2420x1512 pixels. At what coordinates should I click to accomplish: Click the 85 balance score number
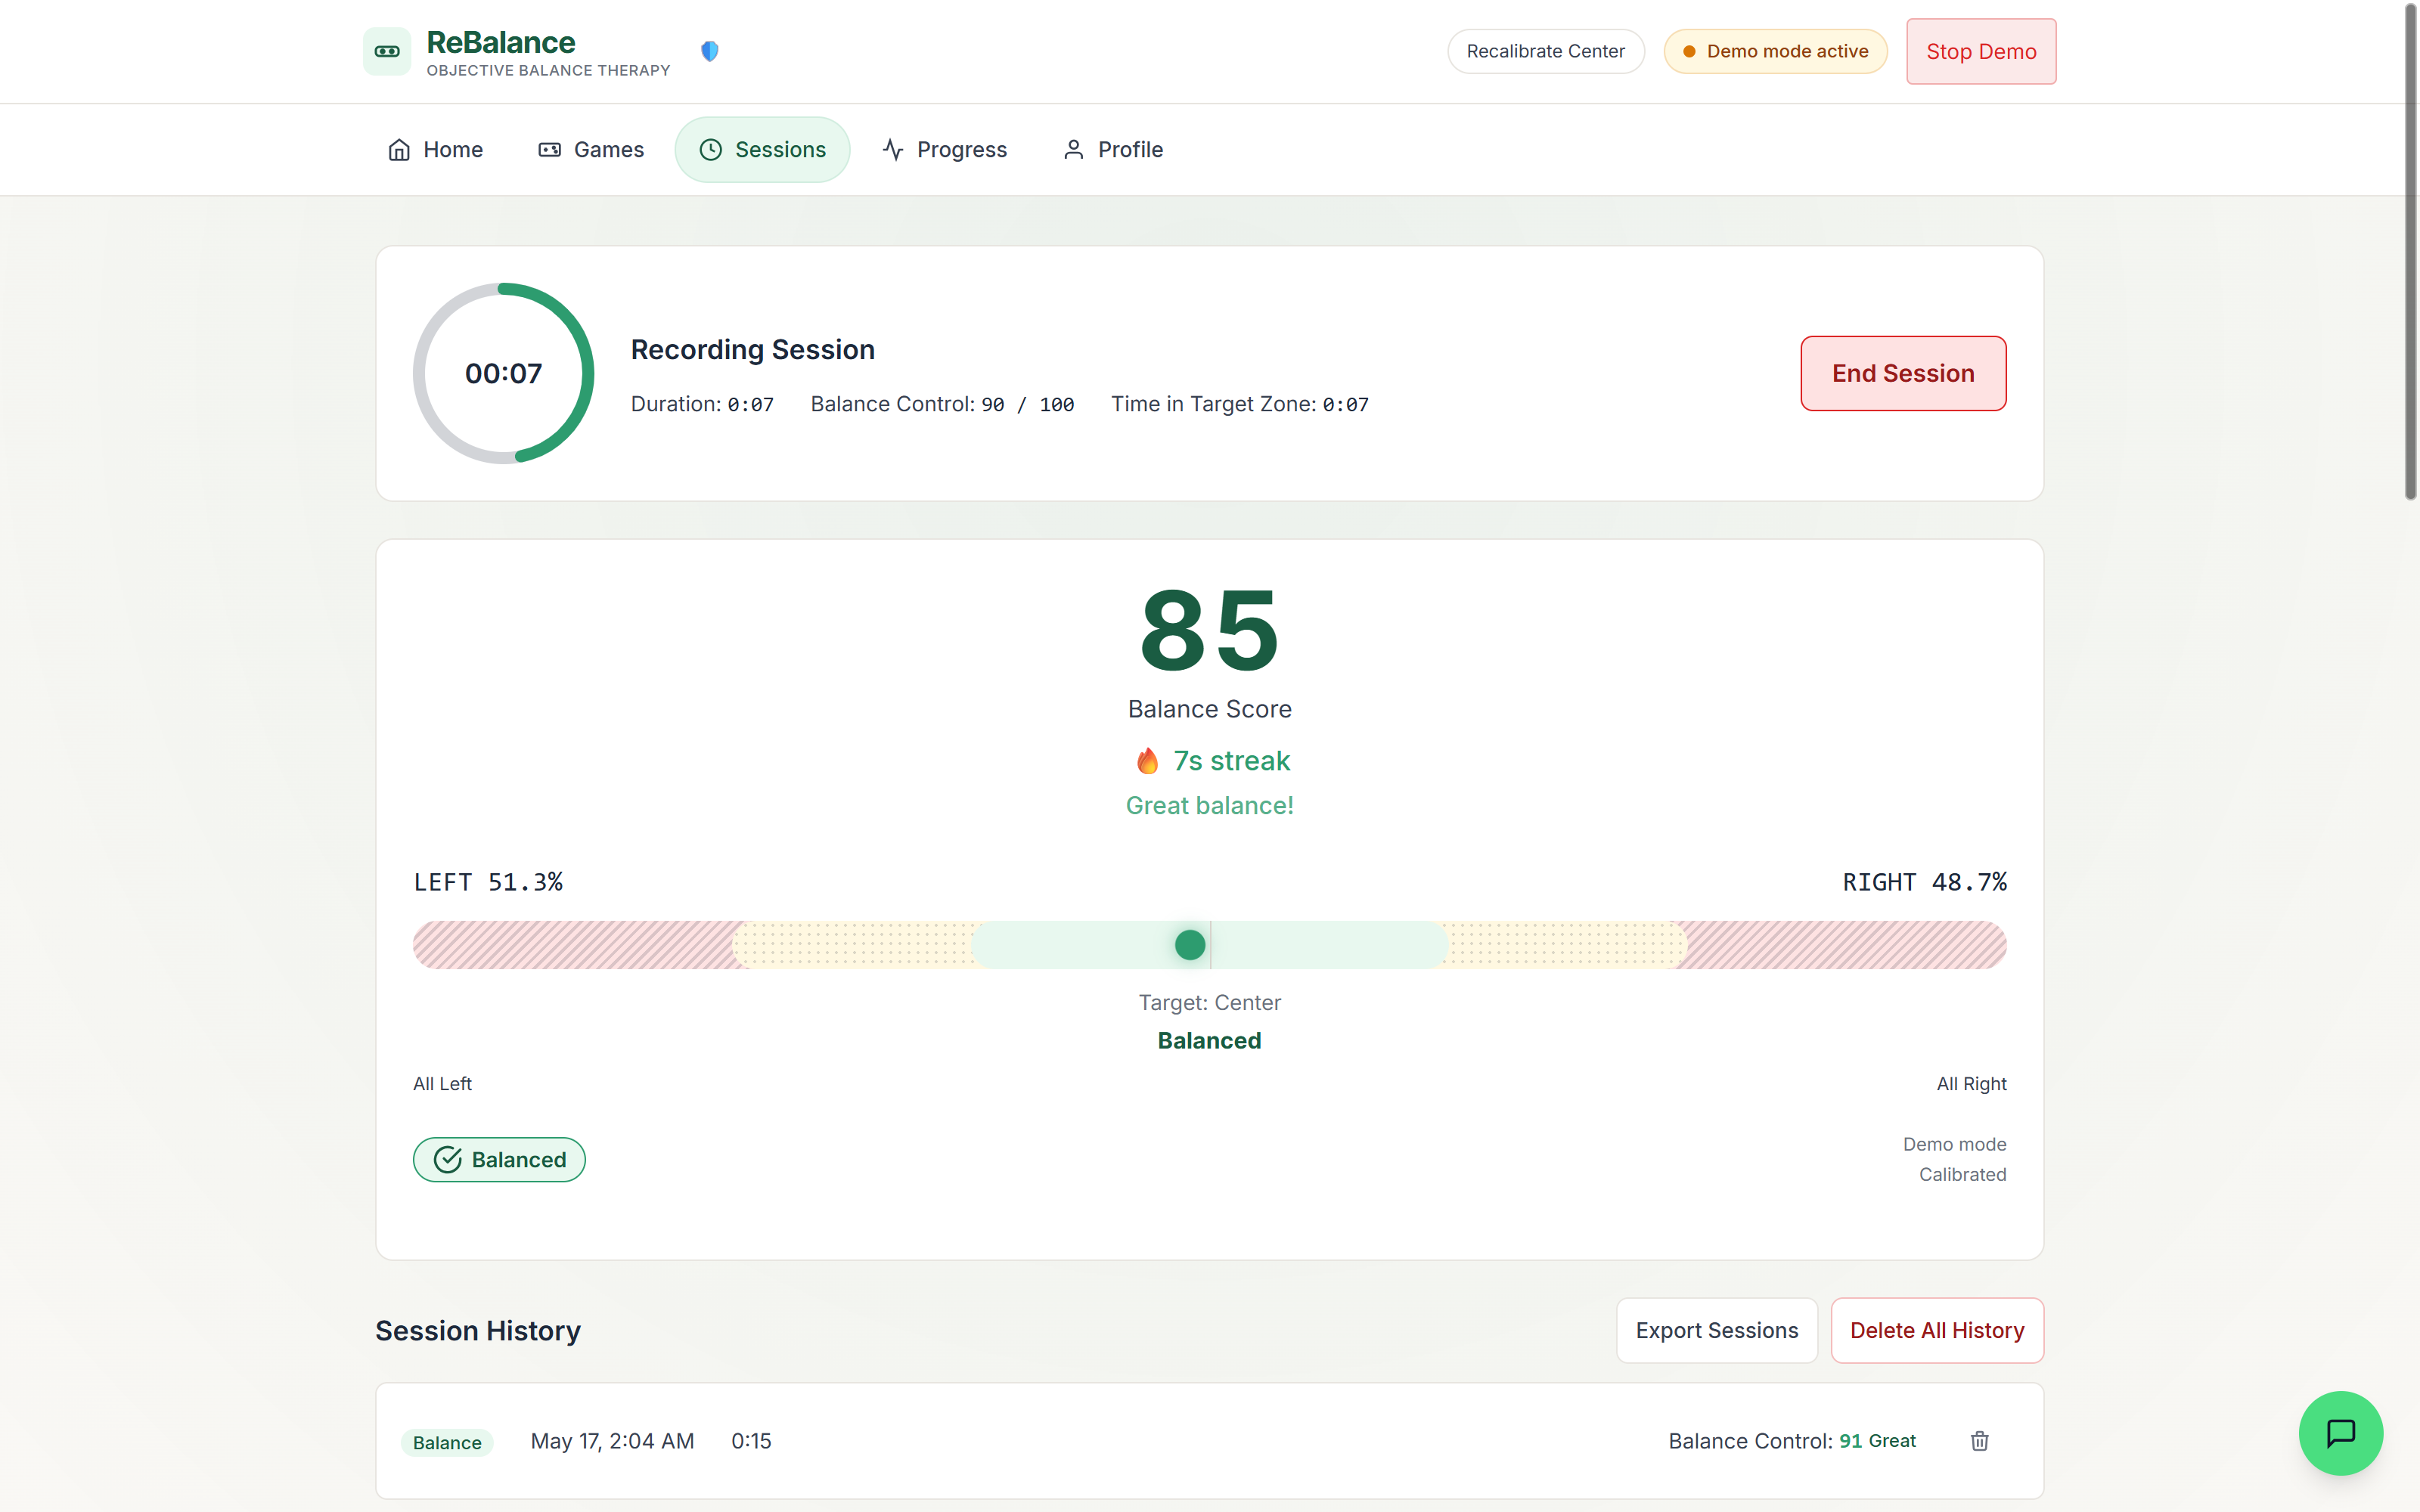coord(1209,630)
